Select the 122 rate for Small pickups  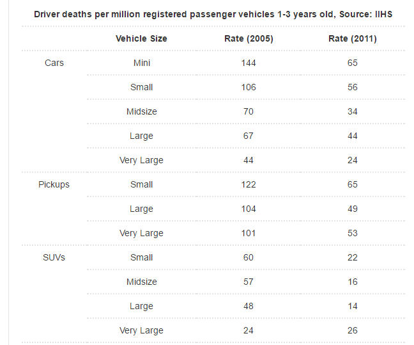(x=249, y=184)
